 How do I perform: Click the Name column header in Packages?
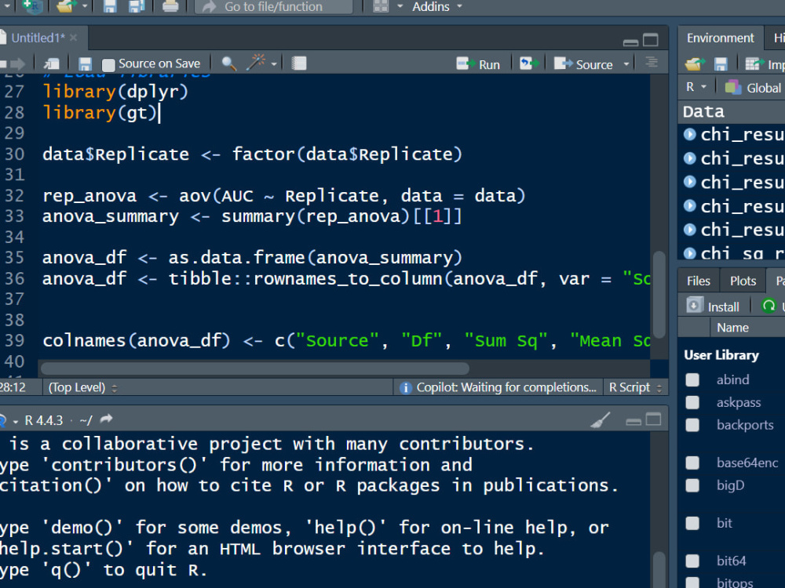tap(732, 328)
